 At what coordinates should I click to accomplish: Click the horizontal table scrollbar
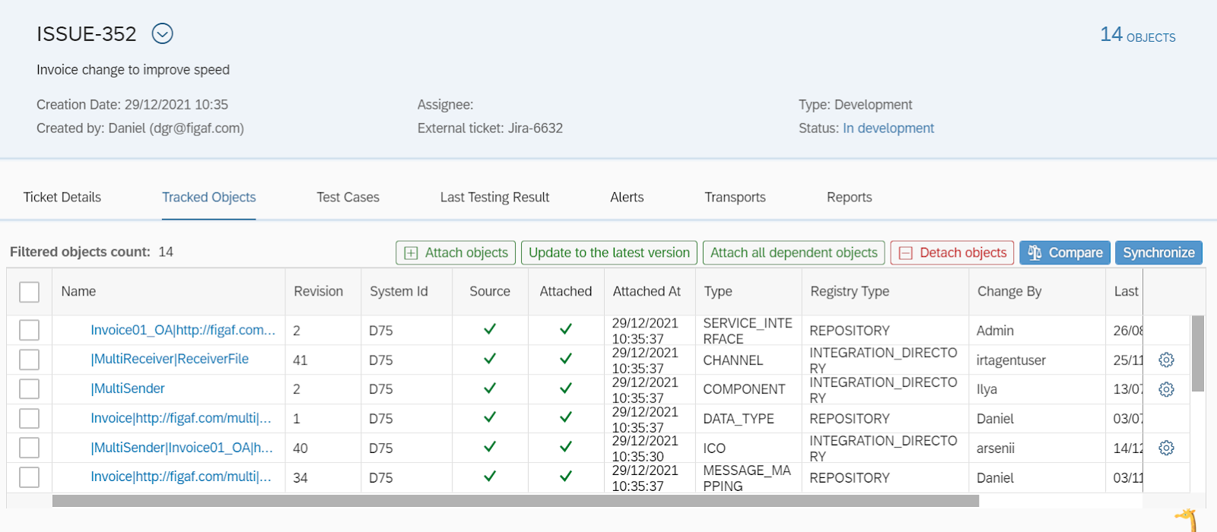[516, 501]
